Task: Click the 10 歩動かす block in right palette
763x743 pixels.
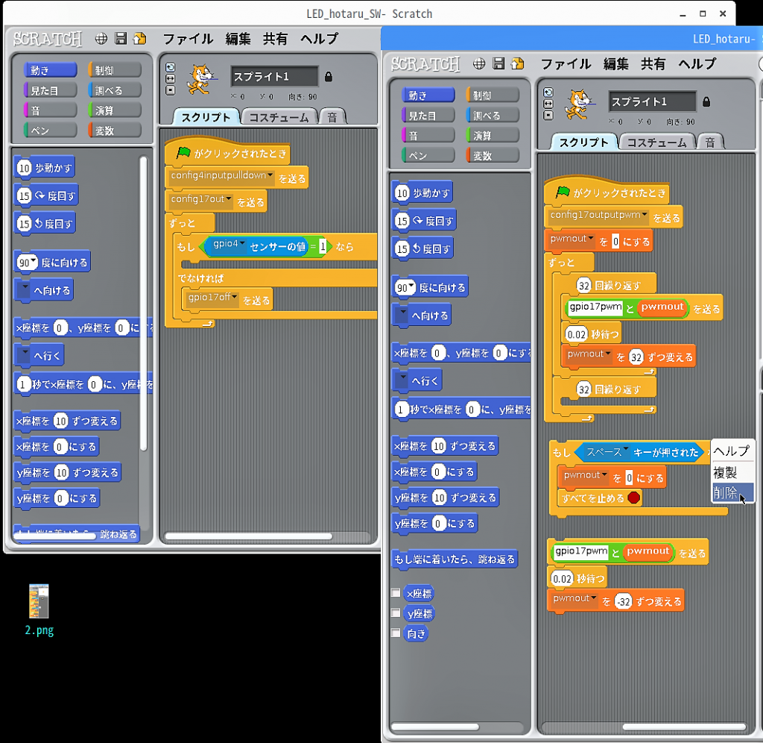Action: (422, 193)
